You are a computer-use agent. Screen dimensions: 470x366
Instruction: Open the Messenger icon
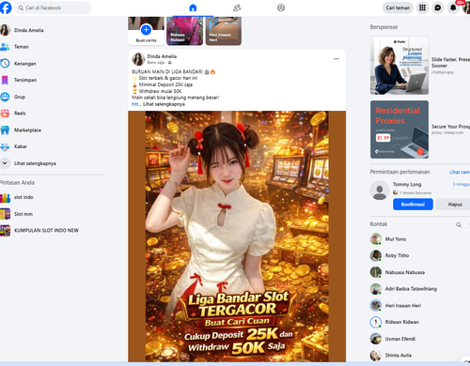[x=438, y=8]
